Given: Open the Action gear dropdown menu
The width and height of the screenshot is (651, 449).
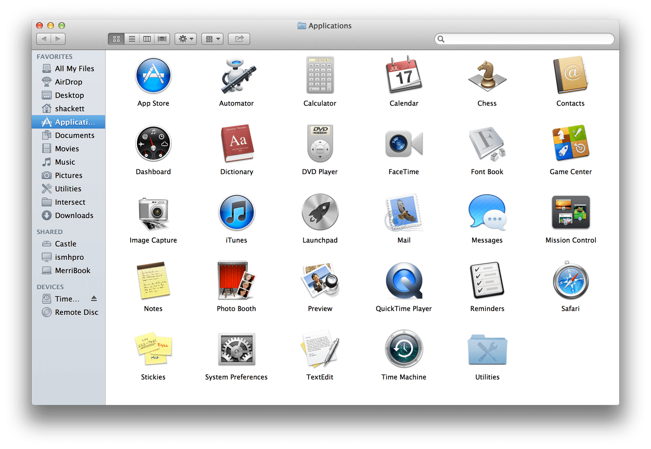Looking at the screenshot, I should click(186, 39).
